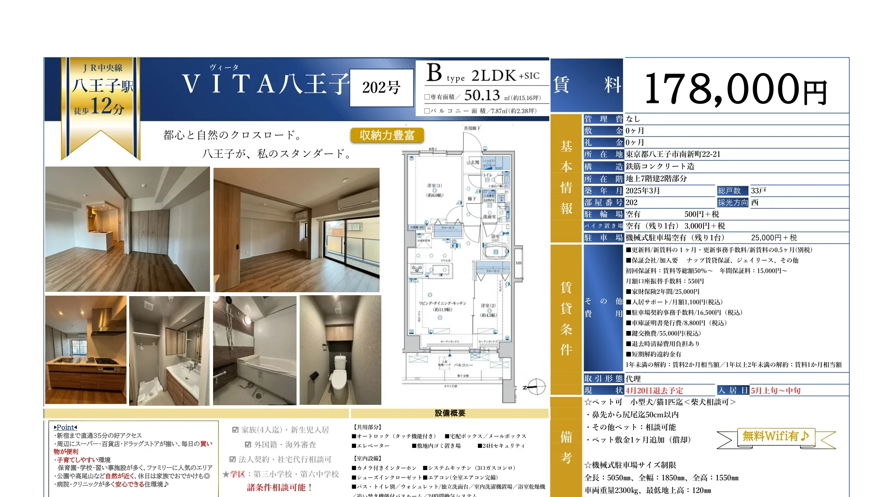
Task: Click the 24Hセキュリティ item
Action: pos(501,446)
